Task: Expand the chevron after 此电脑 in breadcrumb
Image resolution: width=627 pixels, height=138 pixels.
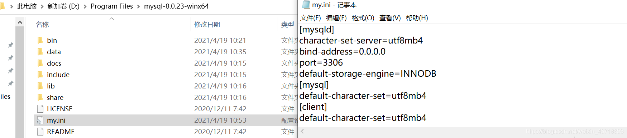Action: point(42,6)
